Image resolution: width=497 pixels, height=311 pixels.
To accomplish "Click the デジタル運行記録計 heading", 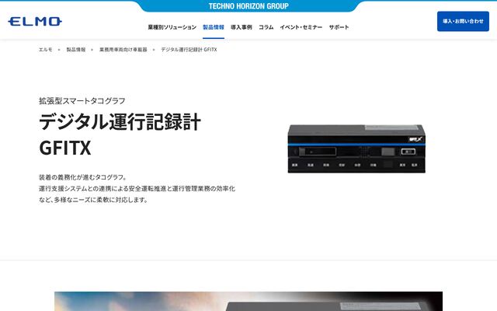I will (x=120, y=122).
